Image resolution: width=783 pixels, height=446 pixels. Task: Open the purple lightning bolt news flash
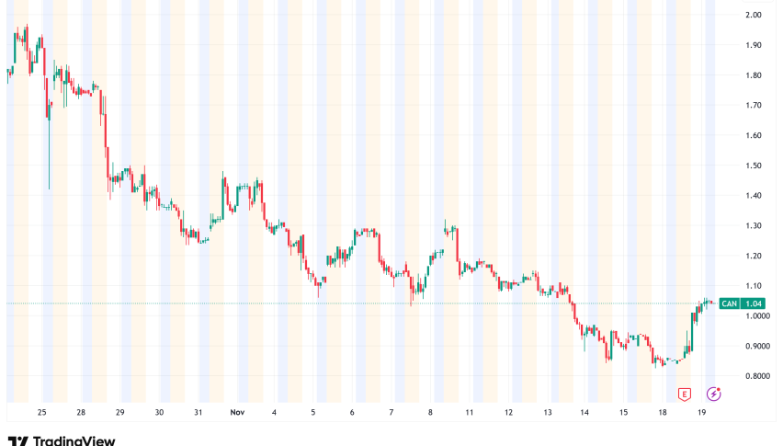pos(715,394)
